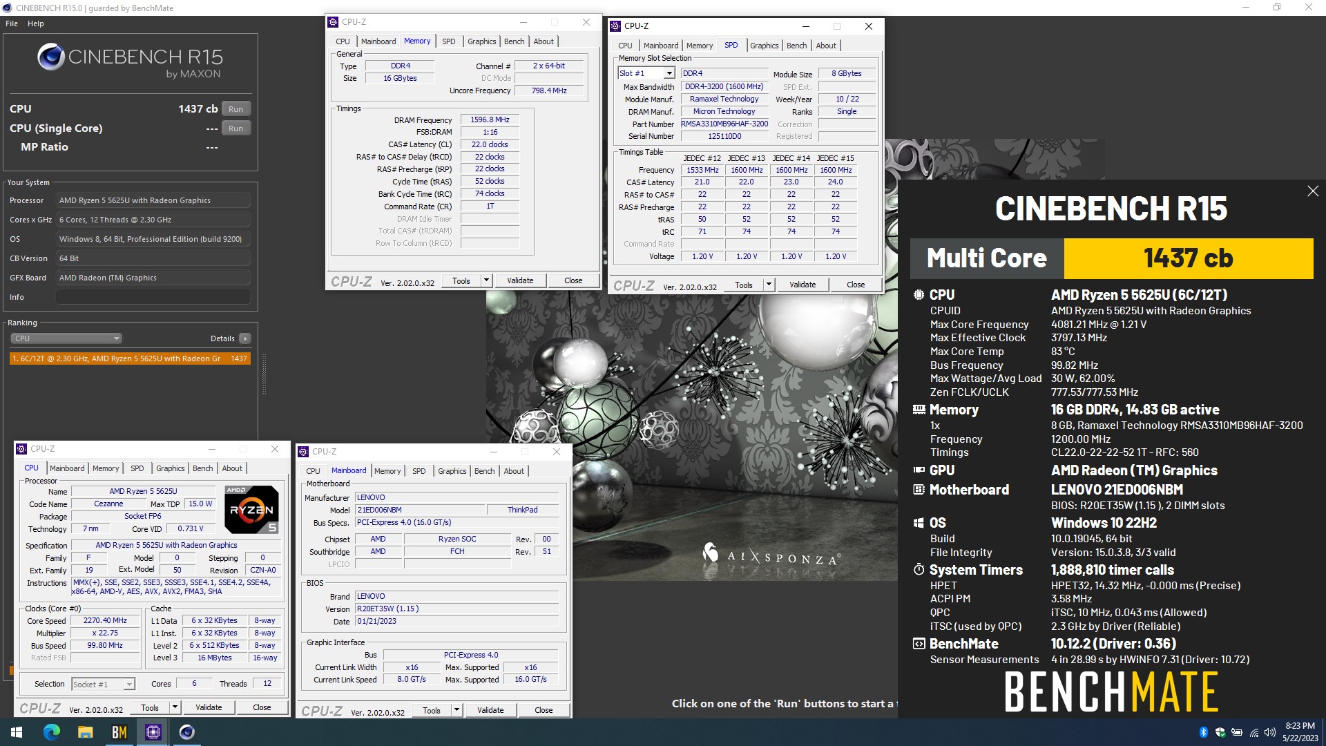The image size is (1326, 746).
Task: Click the Core Speed 2270.40 MHz value
Action: click(x=105, y=620)
